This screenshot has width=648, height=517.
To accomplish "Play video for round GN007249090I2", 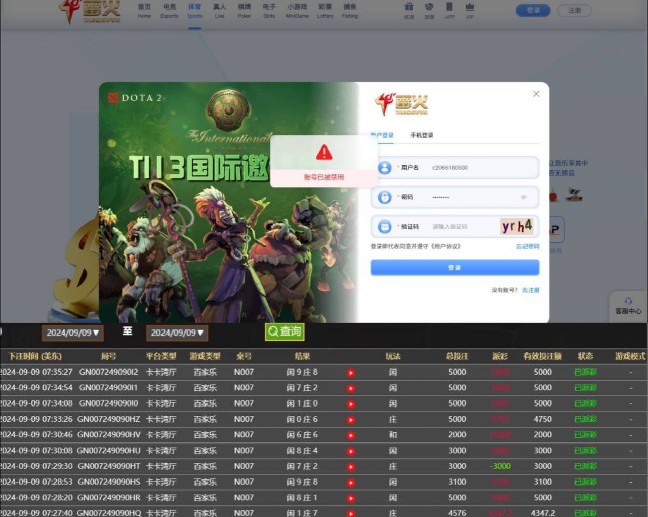I will coord(351,373).
